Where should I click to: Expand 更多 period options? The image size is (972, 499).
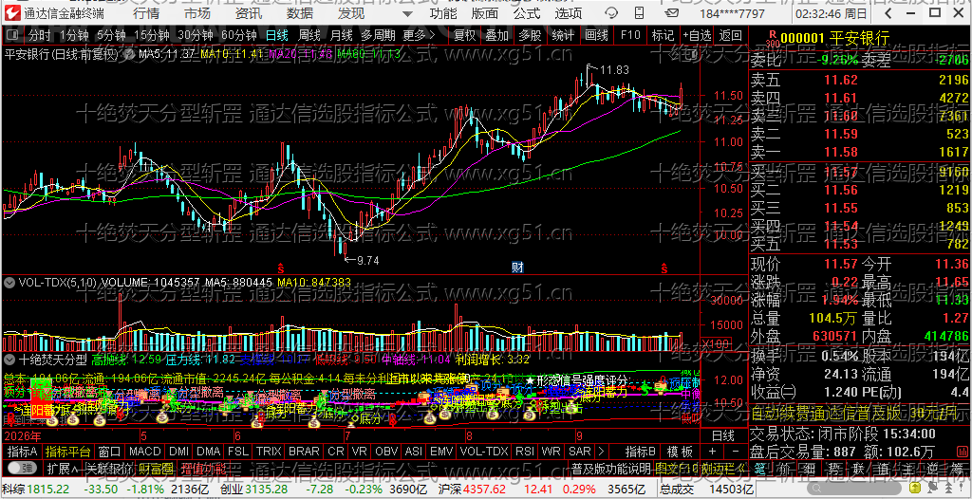419,35
